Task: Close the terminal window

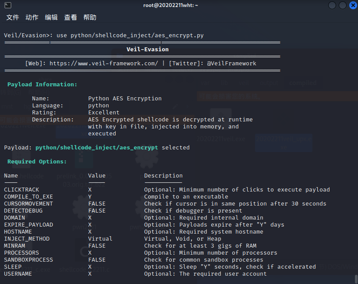Action: pos(352,5)
